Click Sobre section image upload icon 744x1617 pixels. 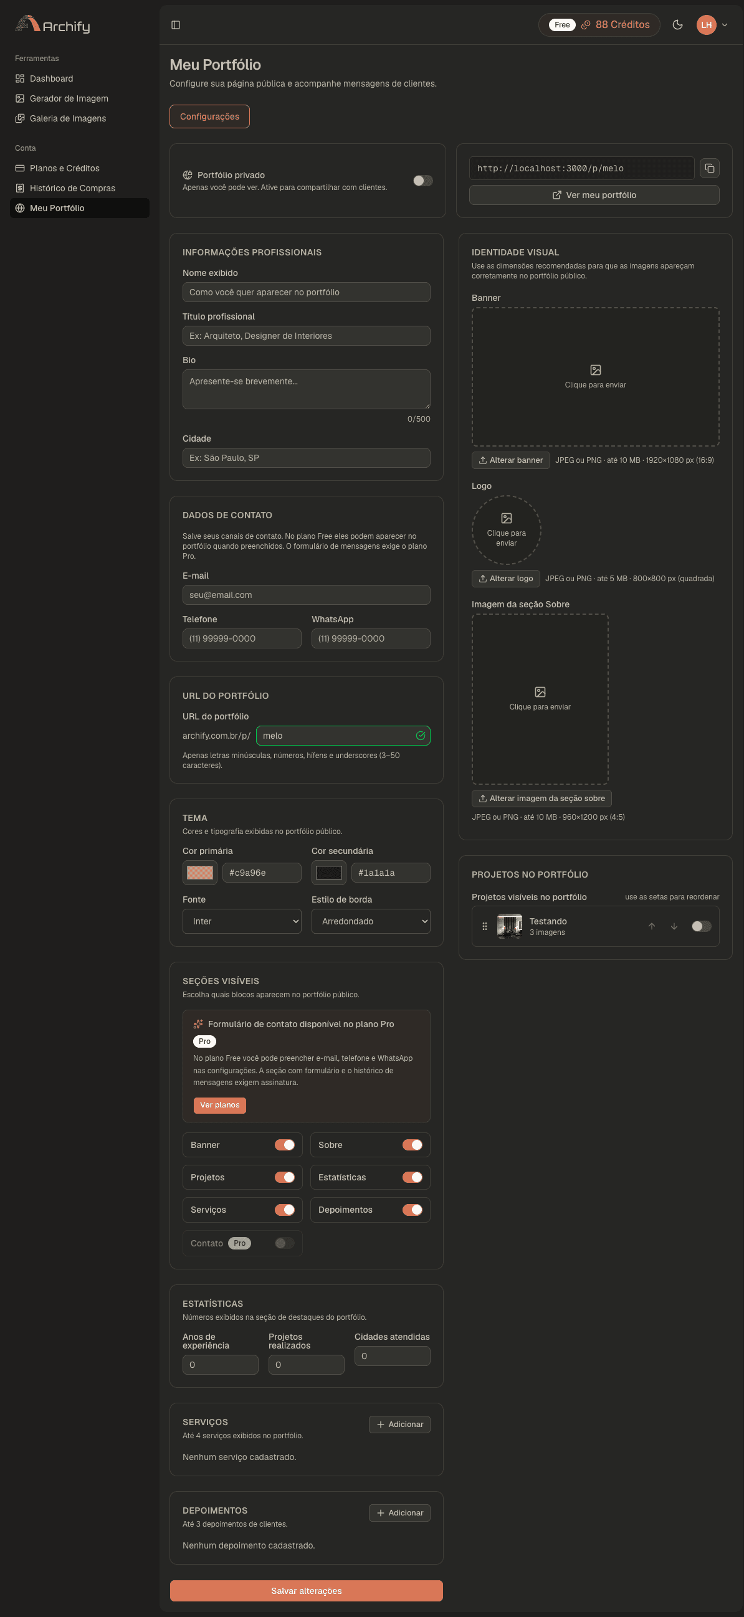(x=540, y=693)
